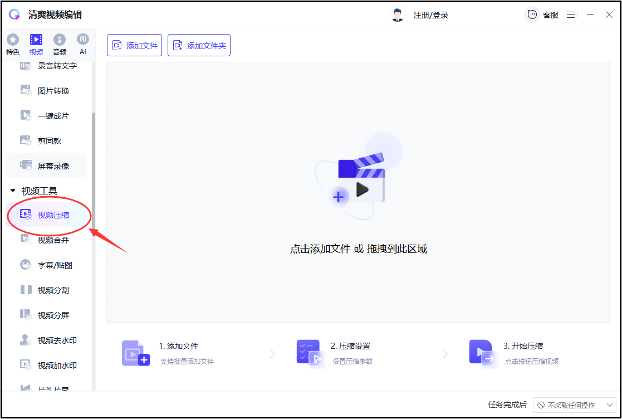Select the 视频去水印 sidebar icon
The image size is (622, 419).
click(26, 340)
